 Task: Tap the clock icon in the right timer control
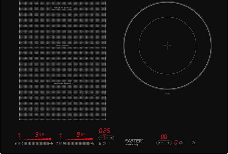point(159,143)
